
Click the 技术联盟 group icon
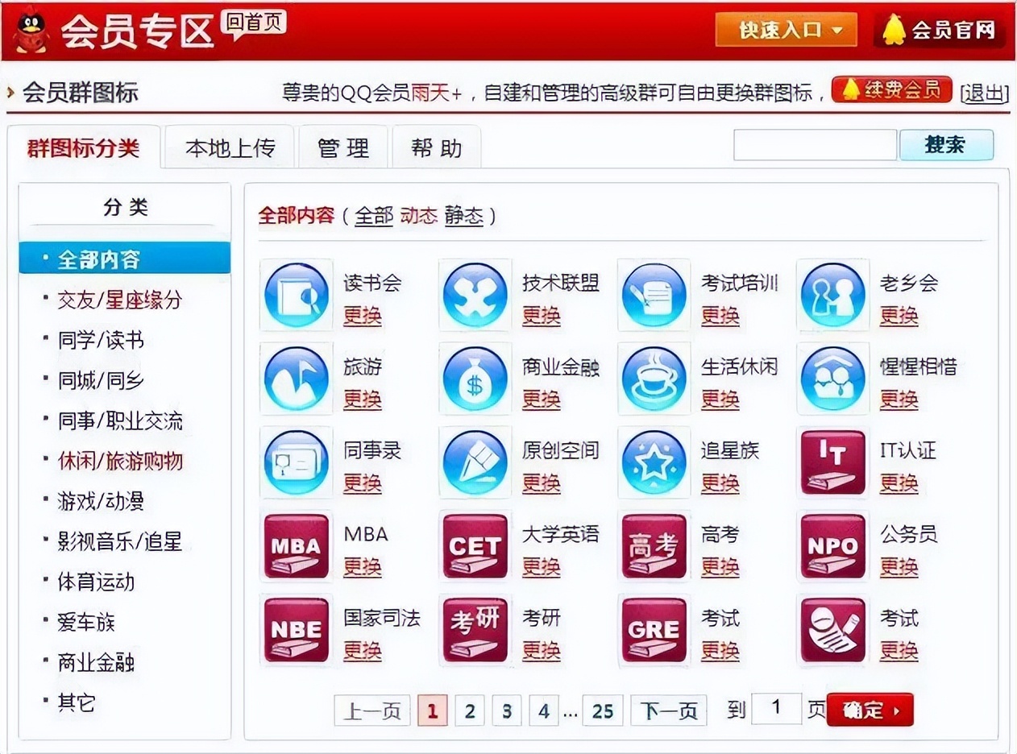(475, 295)
